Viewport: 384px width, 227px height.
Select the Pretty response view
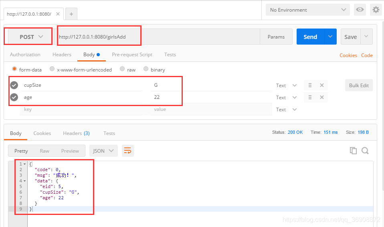click(21, 151)
